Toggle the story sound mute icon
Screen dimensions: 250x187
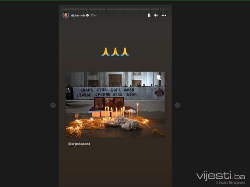click(156, 15)
